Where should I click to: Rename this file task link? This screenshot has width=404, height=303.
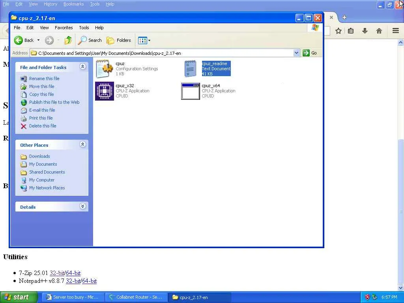(x=44, y=79)
